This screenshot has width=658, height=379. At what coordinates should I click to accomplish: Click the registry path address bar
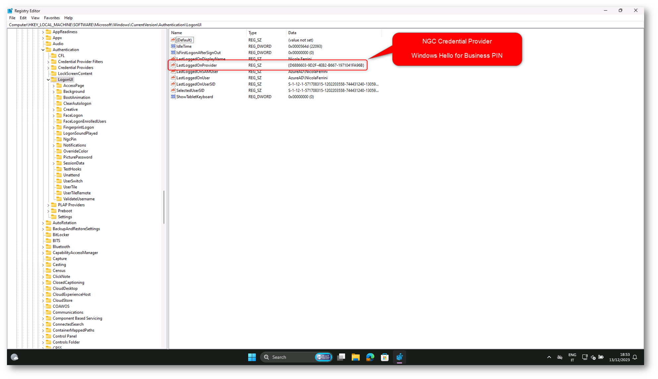pyautogui.click(x=325, y=25)
